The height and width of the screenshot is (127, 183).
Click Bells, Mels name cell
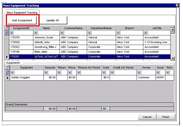[x=46, y=52]
